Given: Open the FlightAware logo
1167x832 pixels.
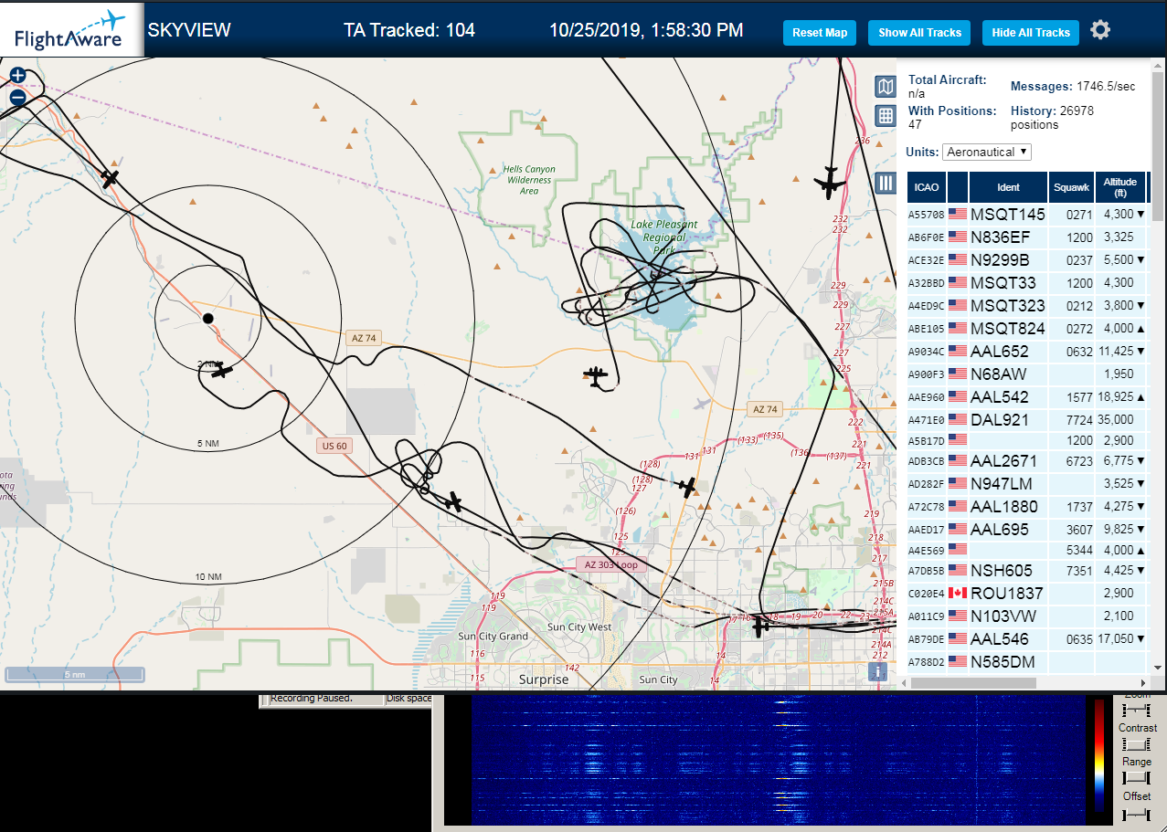Looking at the screenshot, I should click(71, 30).
